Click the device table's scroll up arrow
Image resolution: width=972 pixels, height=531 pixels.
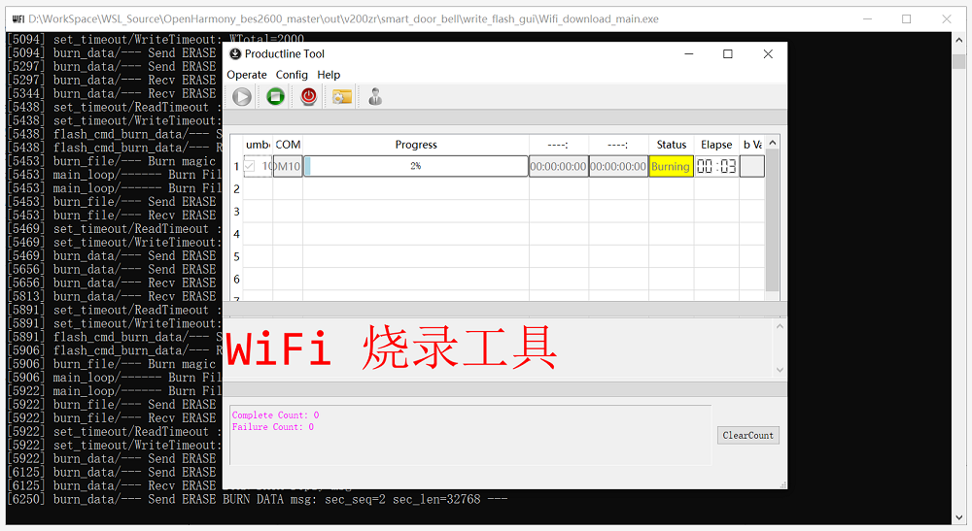(x=773, y=144)
